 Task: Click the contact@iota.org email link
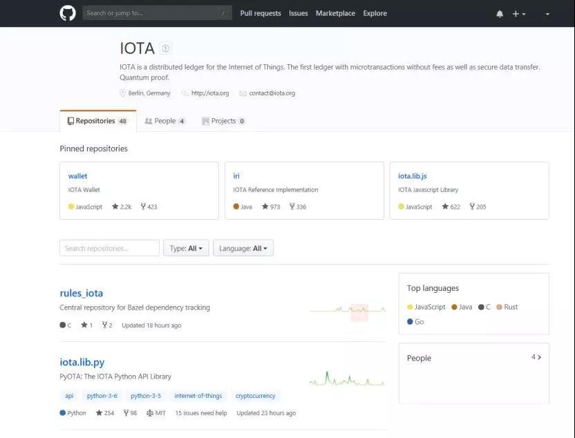(272, 93)
